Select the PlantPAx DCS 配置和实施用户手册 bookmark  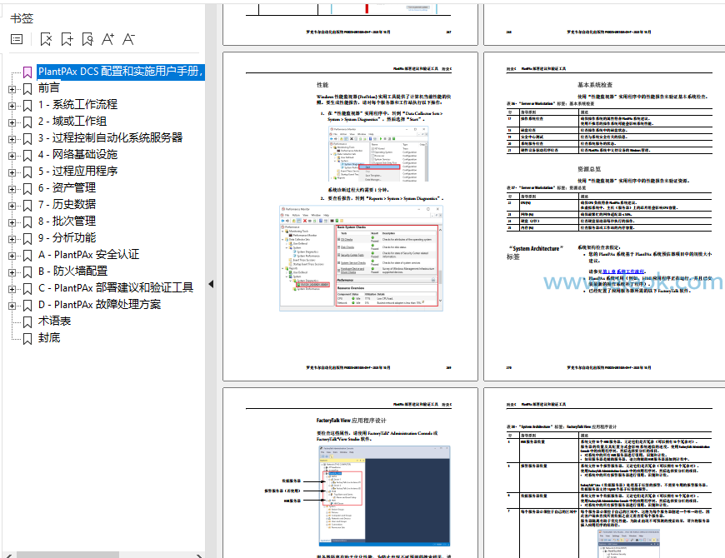coord(121,72)
